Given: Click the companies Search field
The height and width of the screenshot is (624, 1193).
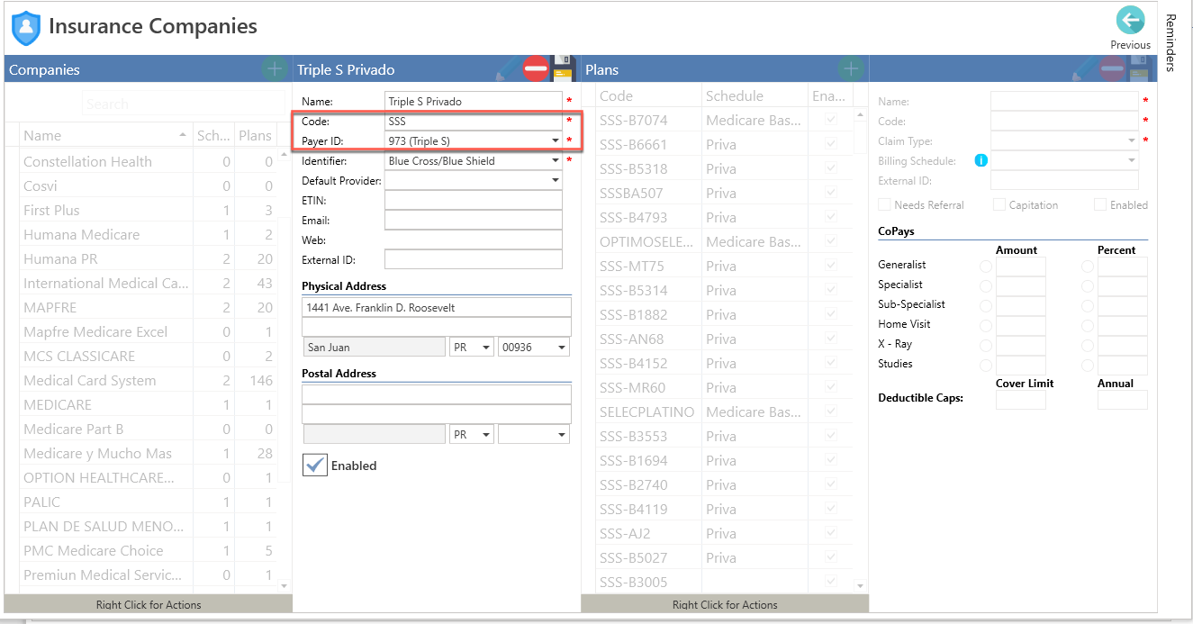Looking at the screenshot, I should 184,104.
